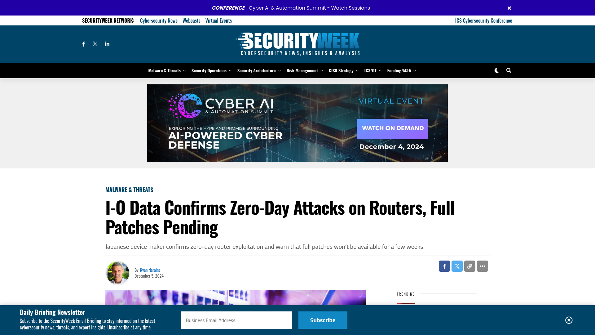The image size is (595, 335).
Task: Click the copy link icon on article
Action: (x=469, y=266)
